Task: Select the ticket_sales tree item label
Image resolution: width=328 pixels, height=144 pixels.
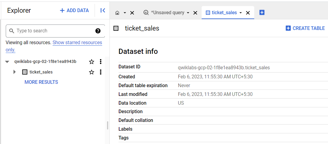Action: coord(41,72)
